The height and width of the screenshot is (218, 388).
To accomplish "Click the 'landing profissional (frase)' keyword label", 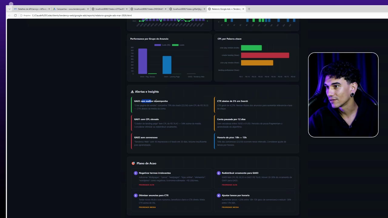I will (x=229, y=70).
